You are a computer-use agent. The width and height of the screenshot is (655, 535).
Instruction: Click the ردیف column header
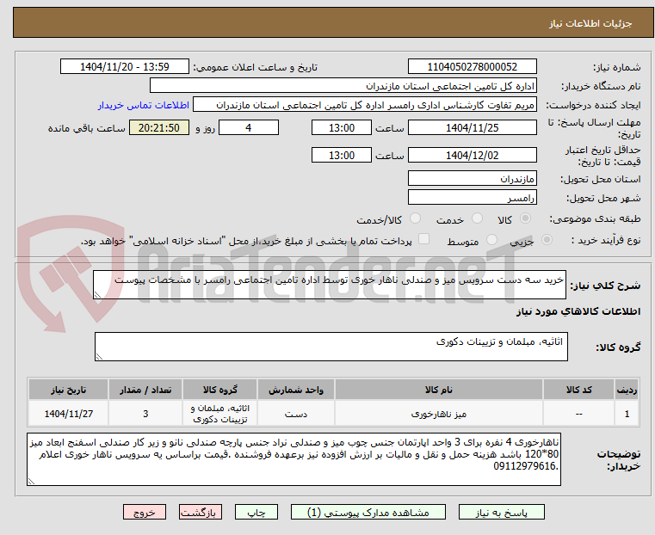click(x=627, y=390)
